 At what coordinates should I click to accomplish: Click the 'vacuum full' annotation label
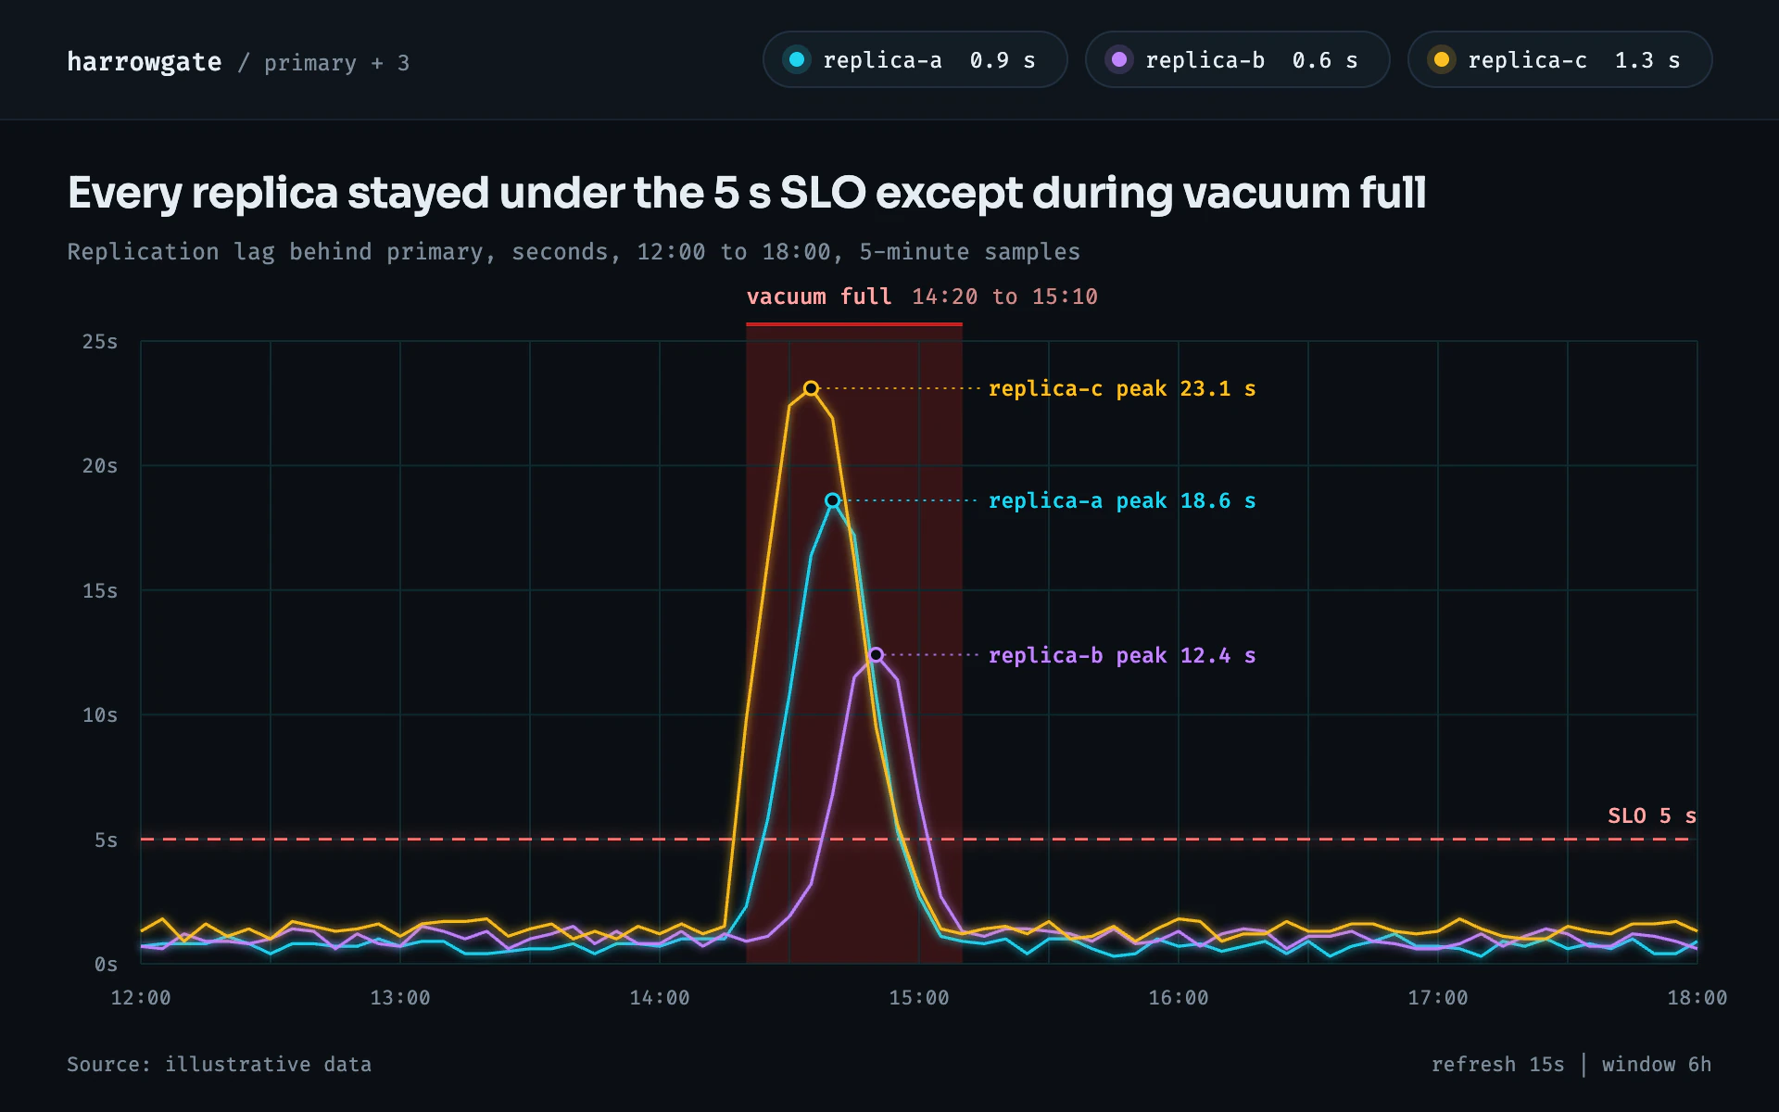click(x=819, y=297)
